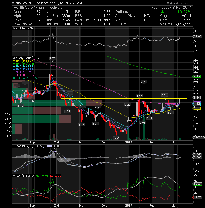205x208 pixels.
Task: Click the Oct label under ADX panel
Action: tap(56, 205)
